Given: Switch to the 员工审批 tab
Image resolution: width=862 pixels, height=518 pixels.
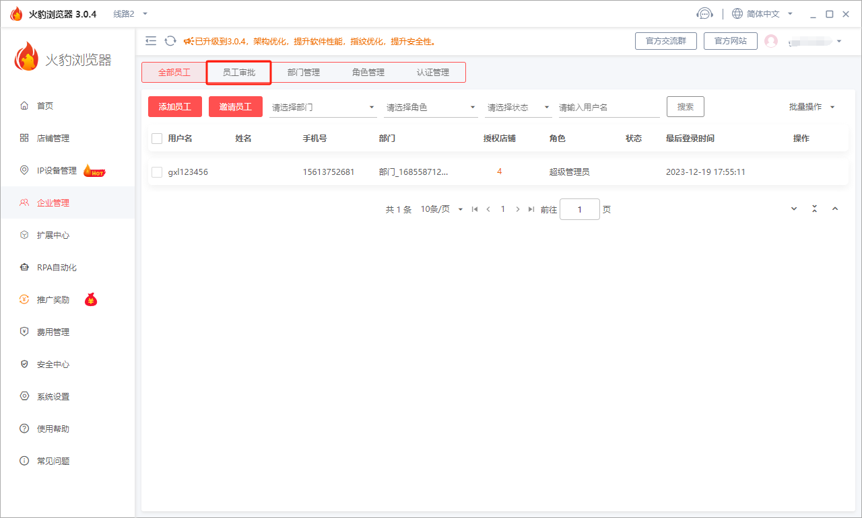Looking at the screenshot, I should 238,72.
